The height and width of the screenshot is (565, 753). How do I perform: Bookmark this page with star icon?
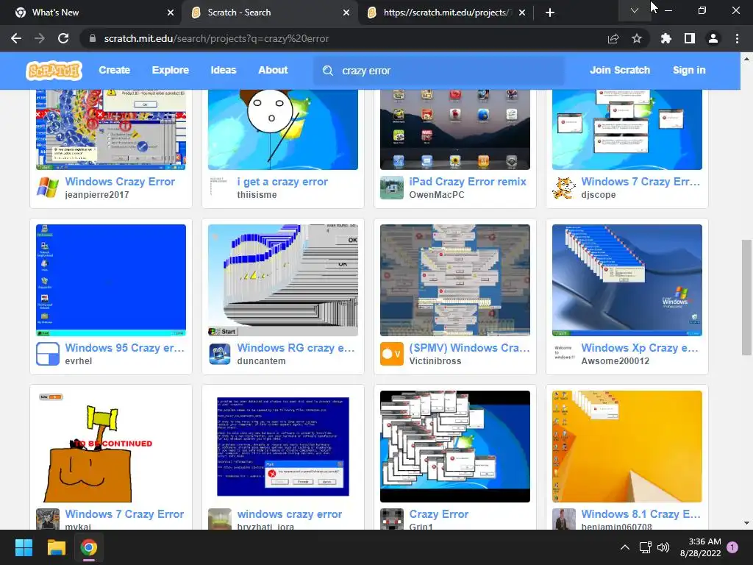pyautogui.click(x=637, y=38)
